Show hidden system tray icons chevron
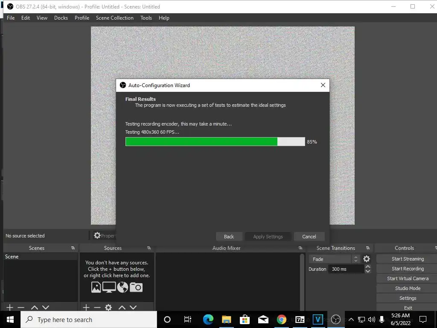Screen dimensions: 437x328 [351, 319]
